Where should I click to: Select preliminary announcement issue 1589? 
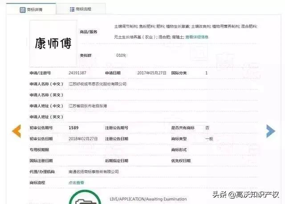tap(73, 128)
